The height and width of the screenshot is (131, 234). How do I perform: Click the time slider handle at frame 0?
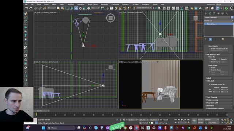[36, 114]
